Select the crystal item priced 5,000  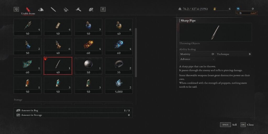(119, 85)
